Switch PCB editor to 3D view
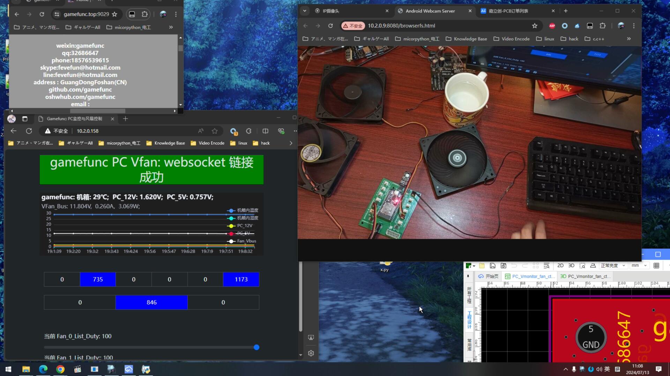670x376 pixels. [x=571, y=266]
